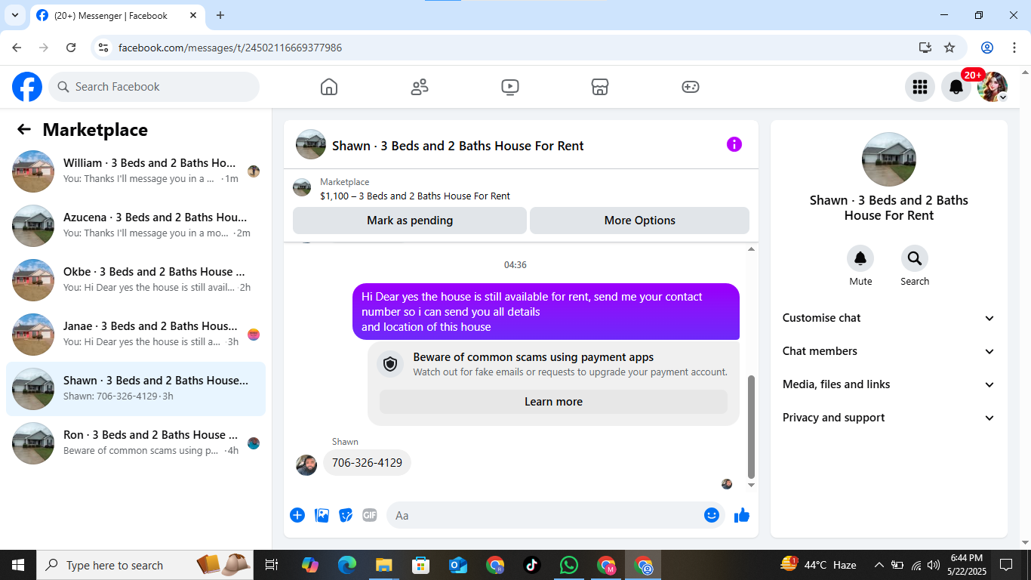This screenshot has height=580, width=1031.
Task: Open the Friends icon in top navigation
Action: 420,87
